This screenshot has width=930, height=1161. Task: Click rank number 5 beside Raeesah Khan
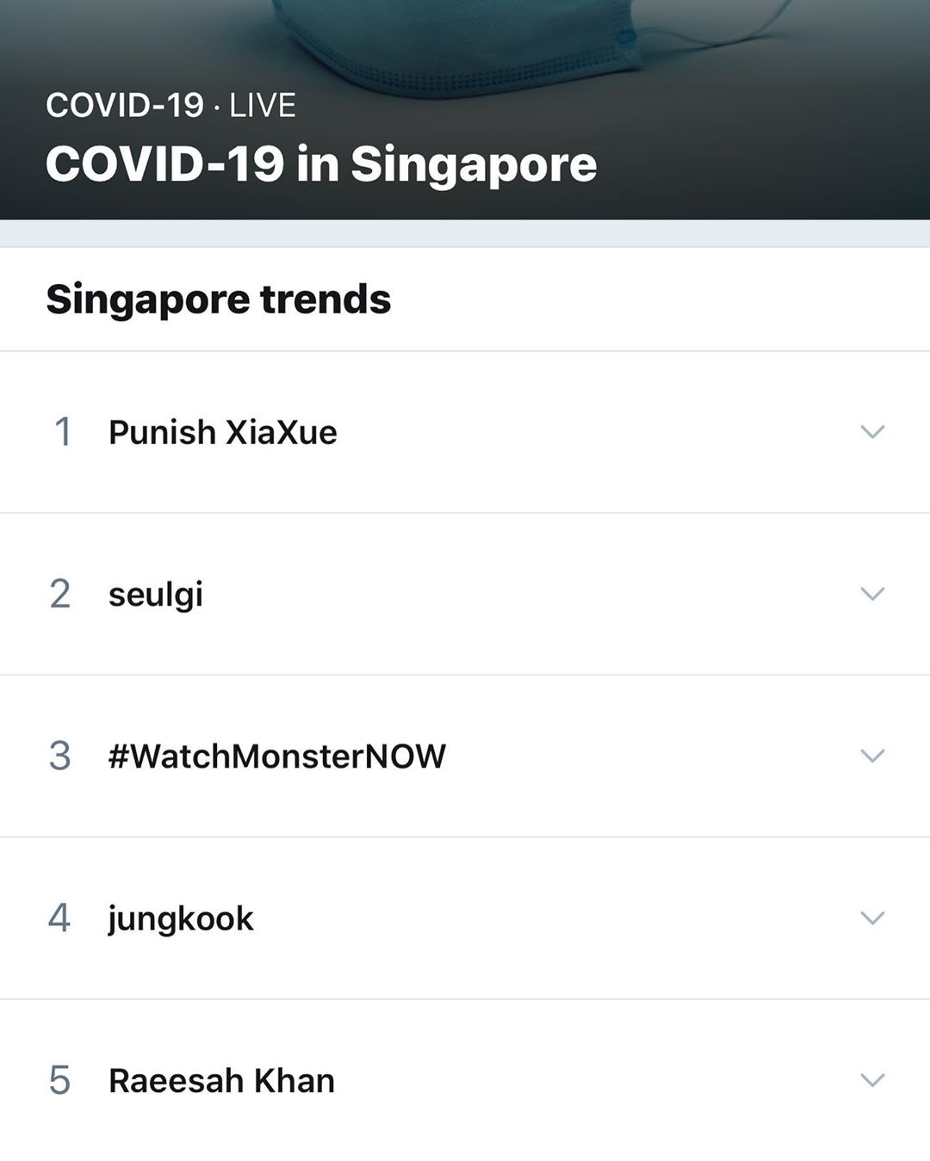(59, 1080)
